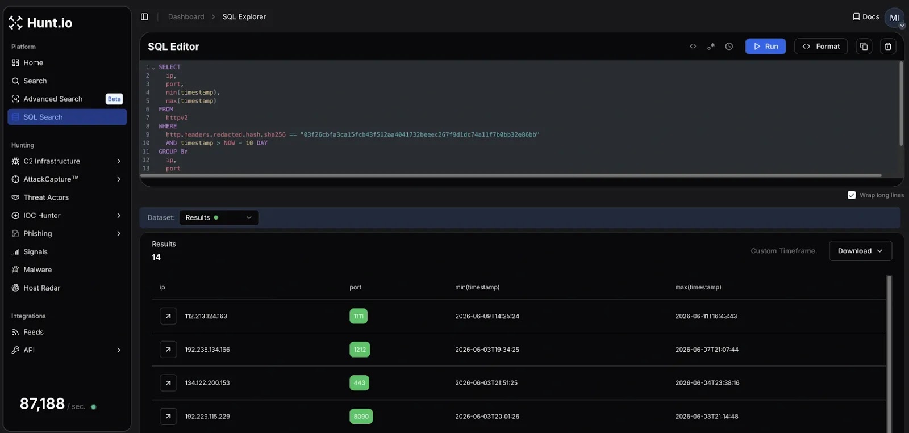Collapse the SELECT fold arrow on line 1
909x433 pixels.
tap(153, 68)
